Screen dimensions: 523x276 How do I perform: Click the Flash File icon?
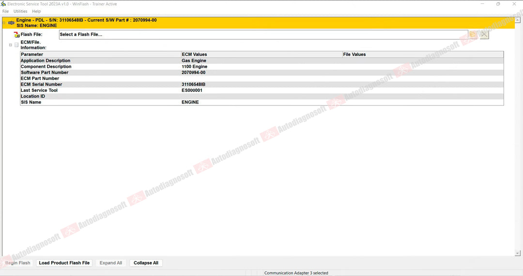coord(16,35)
